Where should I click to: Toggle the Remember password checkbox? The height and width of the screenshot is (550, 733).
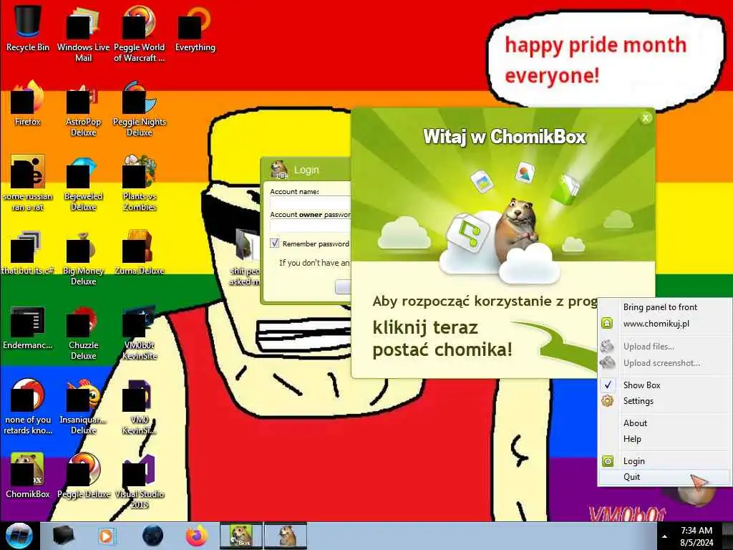(x=275, y=243)
